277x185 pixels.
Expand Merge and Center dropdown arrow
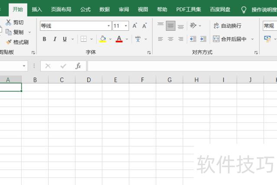pos(252,39)
